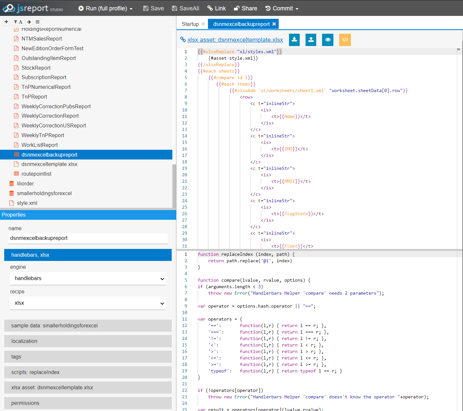Open the recipe dropdown showing xlsx

pyautogui.click(x=87, y=303)
